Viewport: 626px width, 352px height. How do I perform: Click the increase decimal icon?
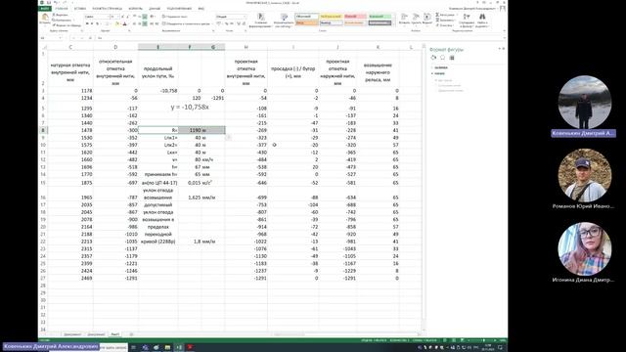(x=239, y=23)
